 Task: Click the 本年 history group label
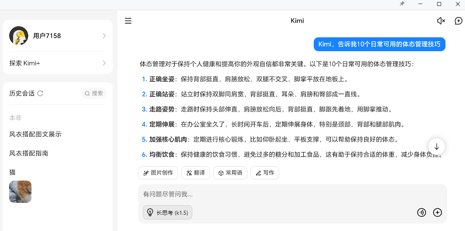point(16,118)
